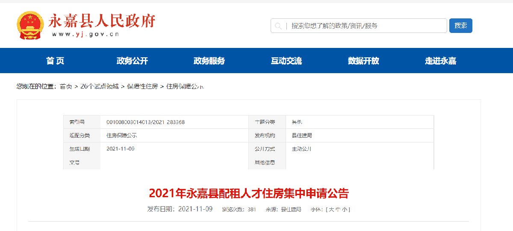
Task: Set font size to 小 (small)
Action: click(x=345, y=210)
